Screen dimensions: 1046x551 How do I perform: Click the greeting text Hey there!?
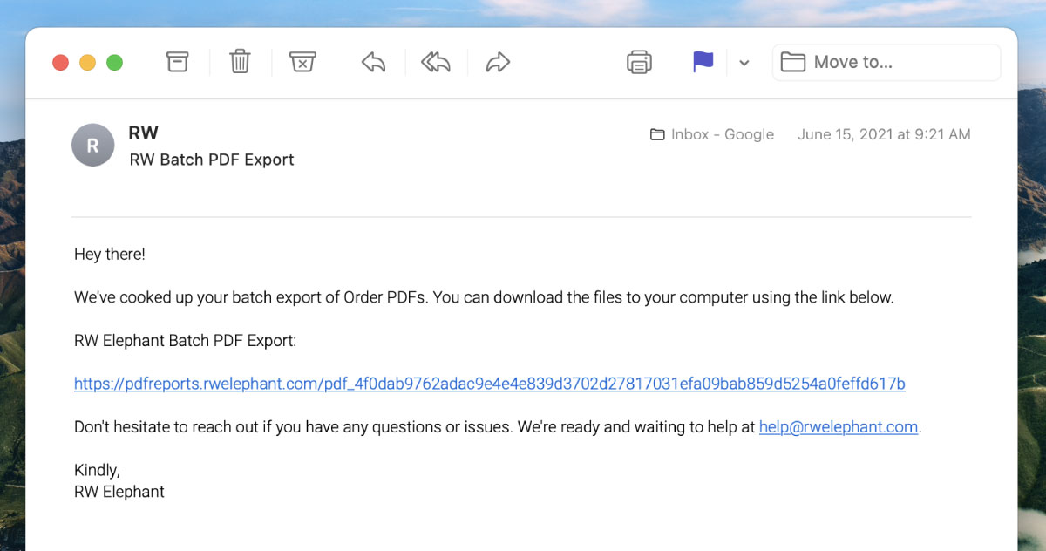pos(110,255)
